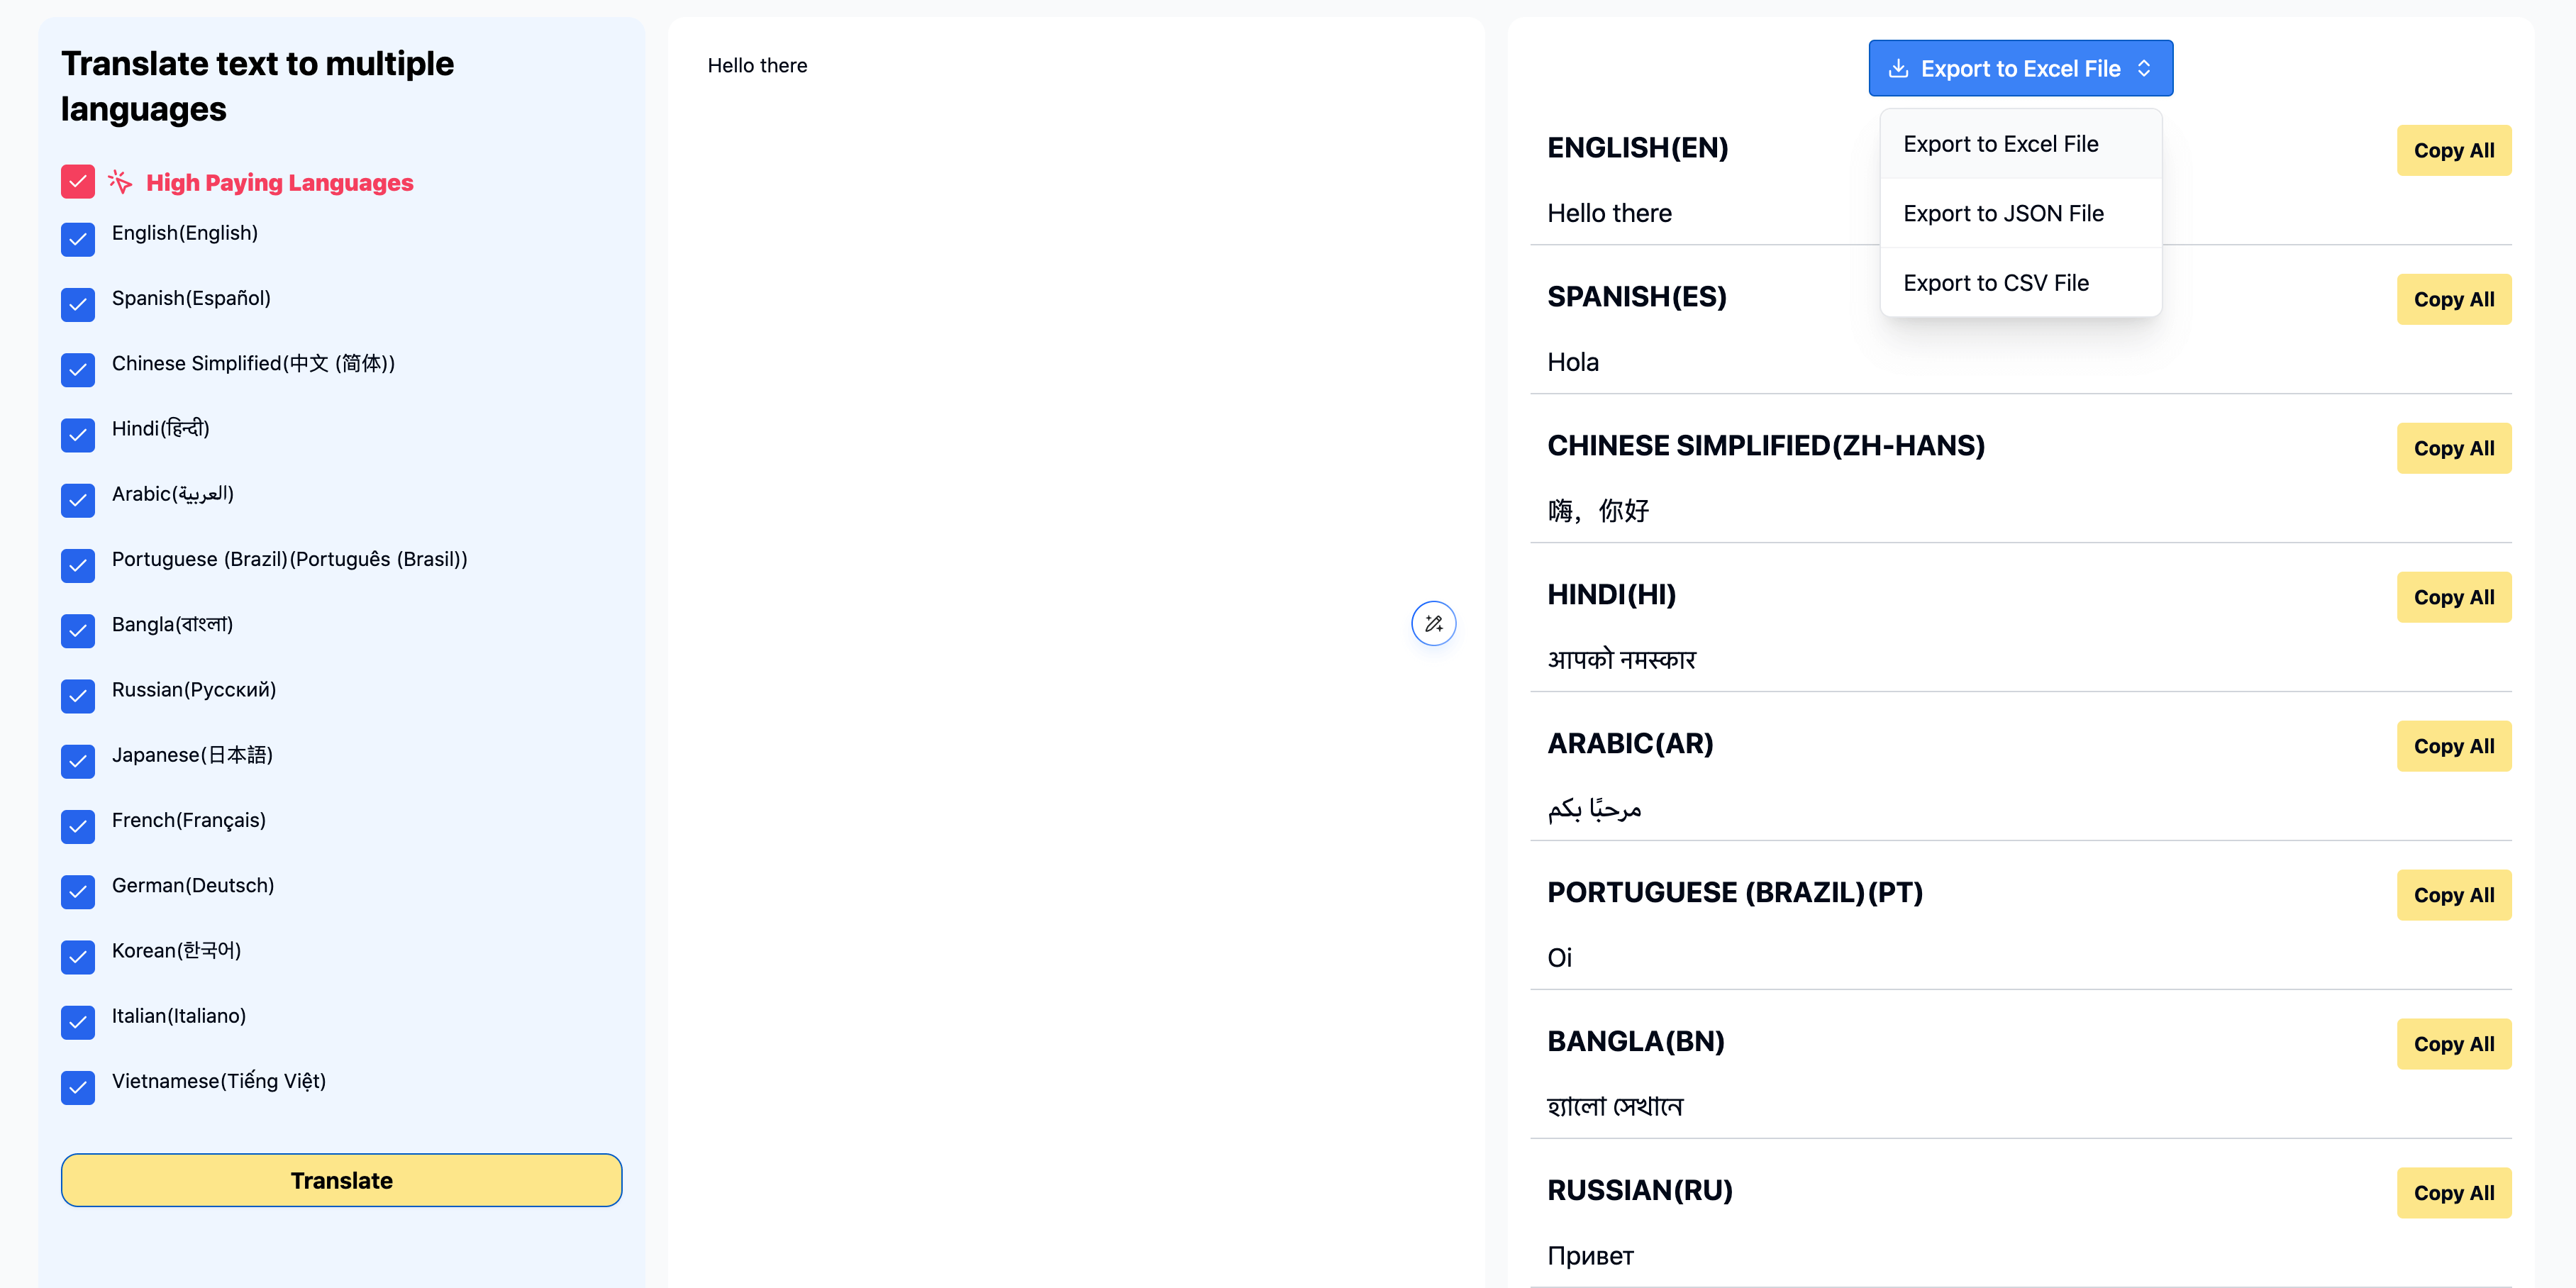The height and width of the screenshot is (1288, 2576).
Task: Disable Spanish(Español) translation
Action: pos(77,305)
